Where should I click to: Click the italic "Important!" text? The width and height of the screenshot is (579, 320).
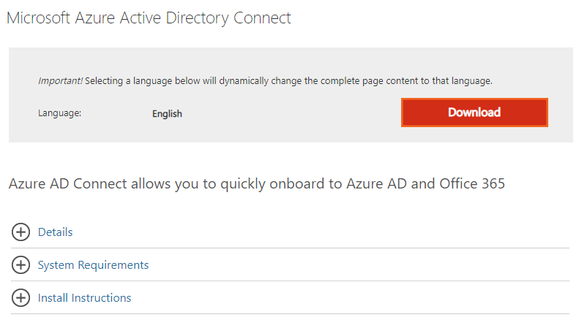[x=60, y=81]
